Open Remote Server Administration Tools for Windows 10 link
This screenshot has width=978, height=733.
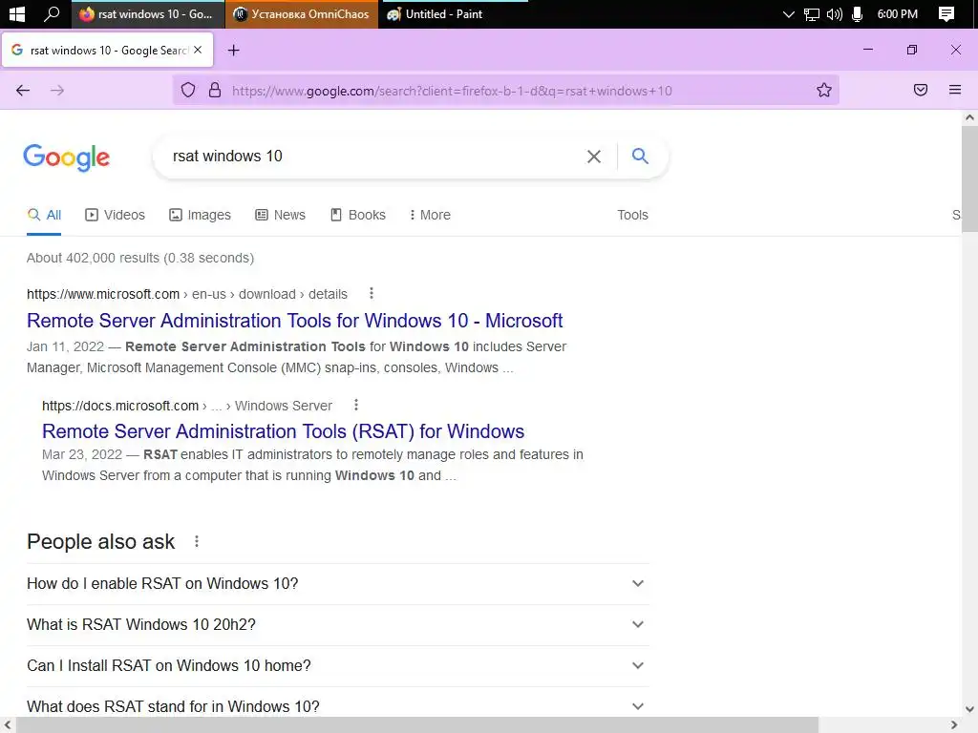(x=294, y=321)
